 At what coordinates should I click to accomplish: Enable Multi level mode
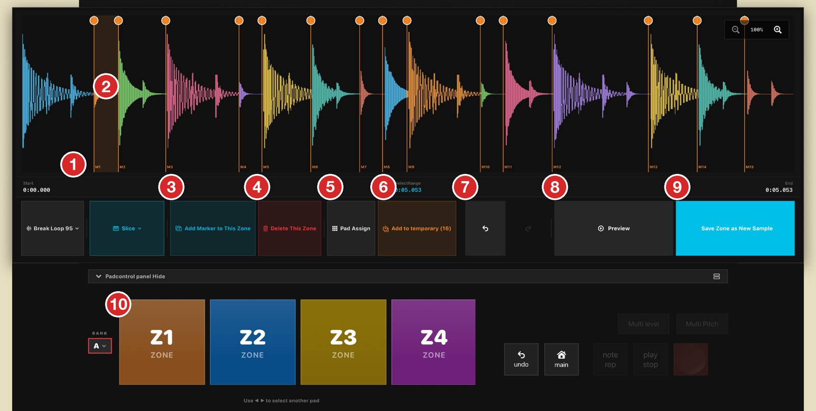pos(644,324)
